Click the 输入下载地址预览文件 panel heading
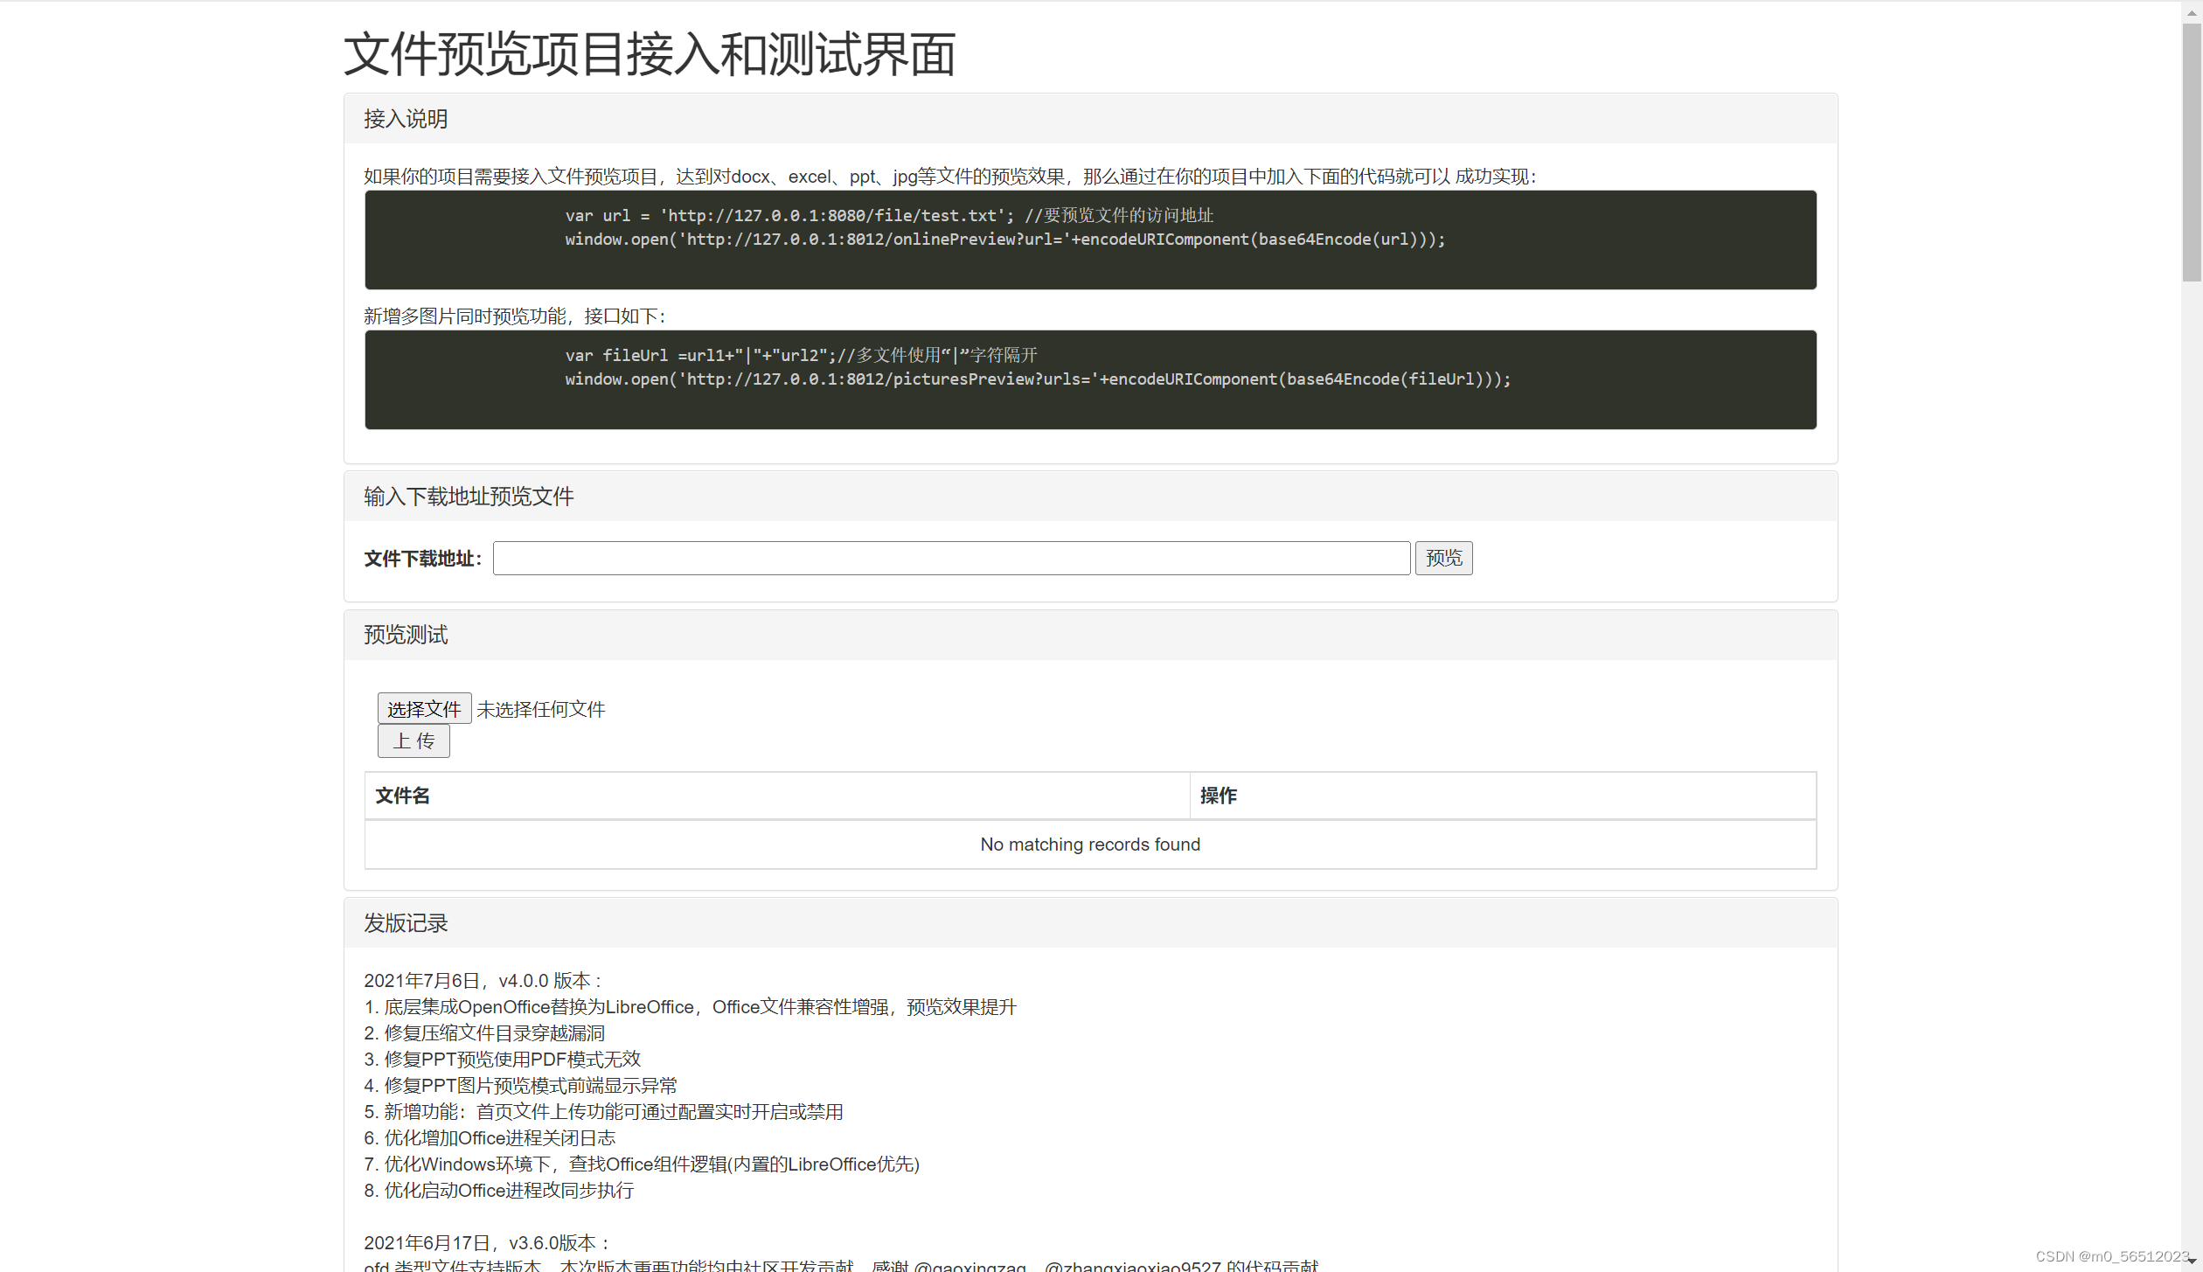2203x1272 pixels. tap(469, 497)
